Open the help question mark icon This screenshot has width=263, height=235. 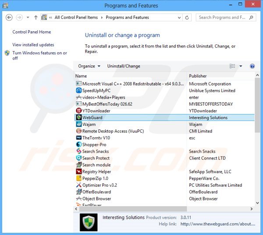click(252, 66)
